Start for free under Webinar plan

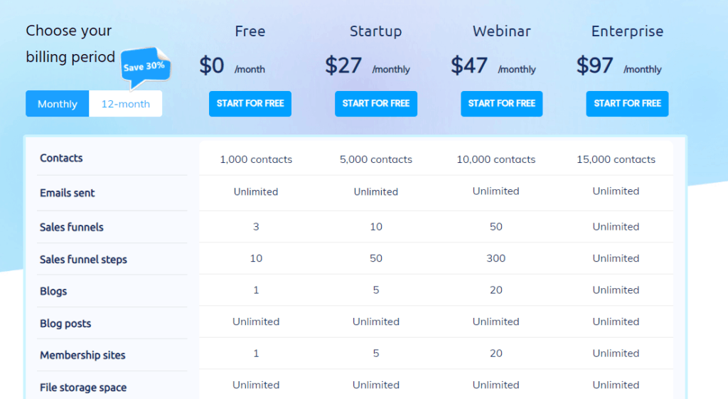coord(501,104)
